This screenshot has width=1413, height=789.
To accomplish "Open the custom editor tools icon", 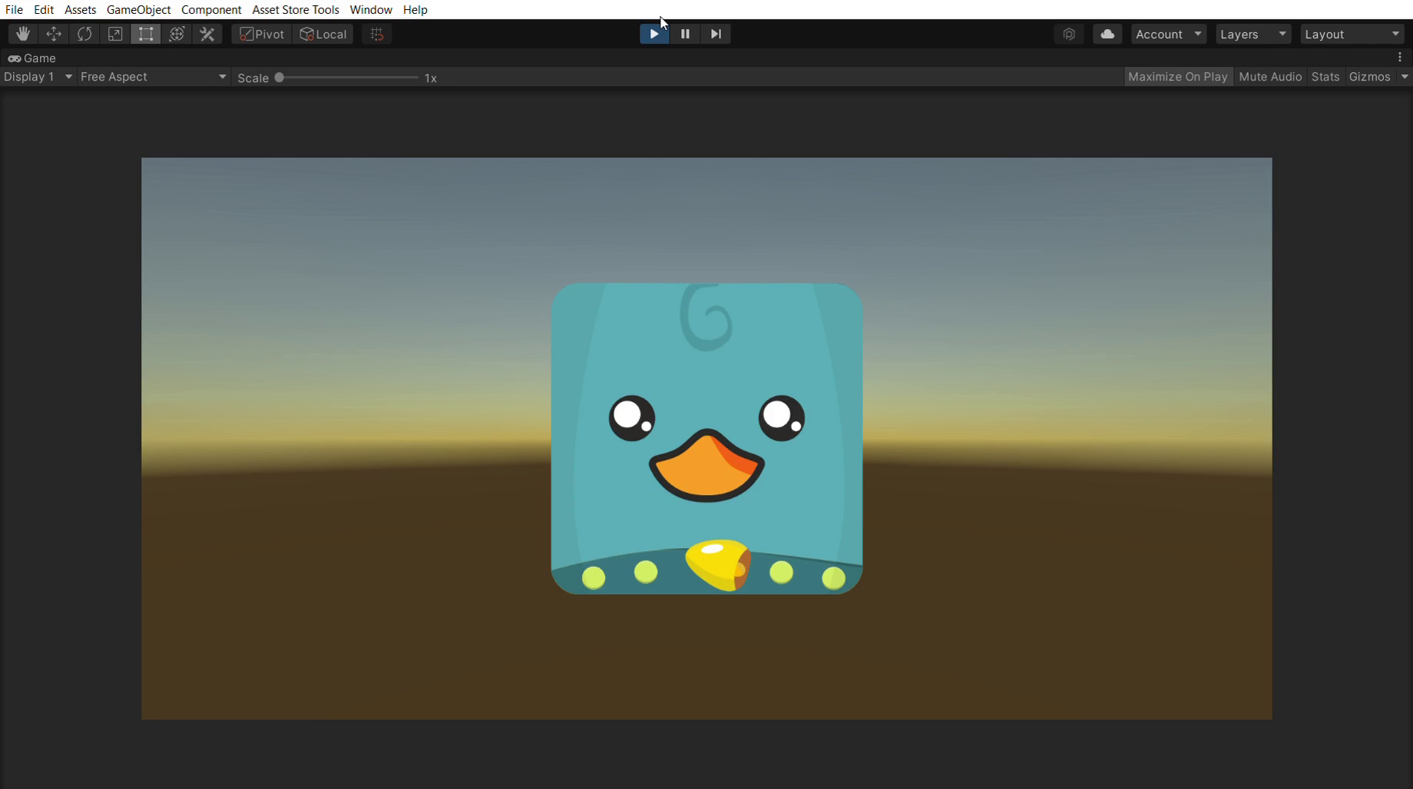I will click(x=207, y=34).
